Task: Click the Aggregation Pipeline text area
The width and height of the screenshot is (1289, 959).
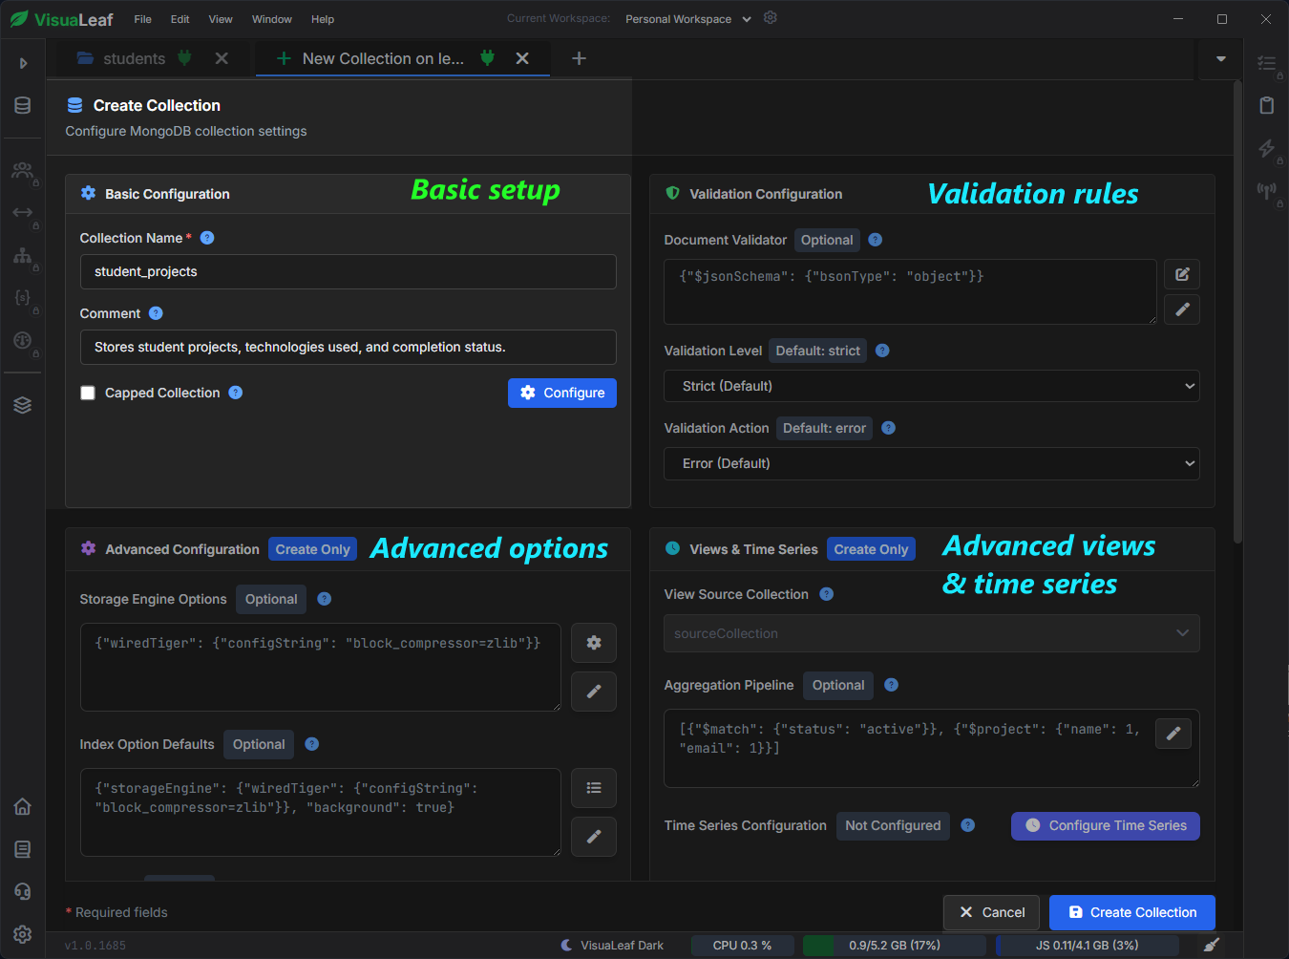Action: [932, 748]
